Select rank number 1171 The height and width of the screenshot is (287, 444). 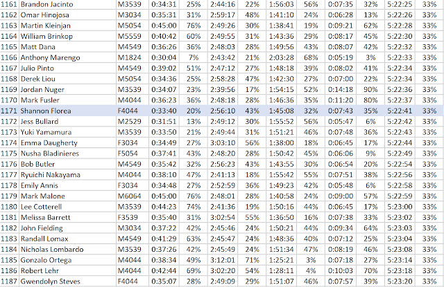(x=9, y=111)
